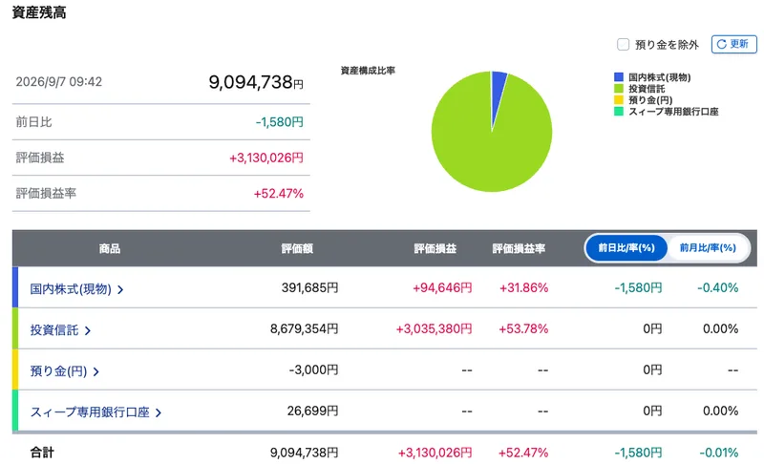The height and width of the screenshot is (464, 764).
Task: Check the 預り金を除外 checkbox
Action: point(623,44)
